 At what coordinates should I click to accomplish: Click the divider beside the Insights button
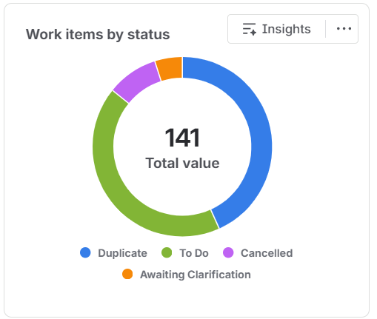point(326,29)
